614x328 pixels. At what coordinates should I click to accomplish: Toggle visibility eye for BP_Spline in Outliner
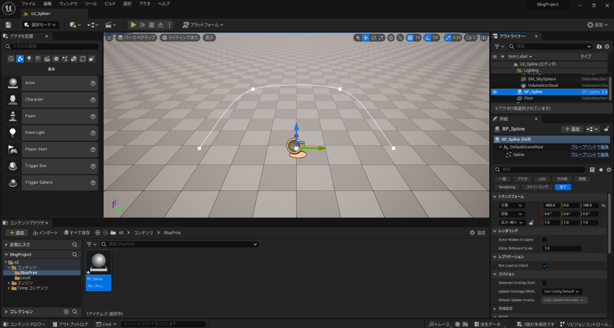click(x=495, y=92)
